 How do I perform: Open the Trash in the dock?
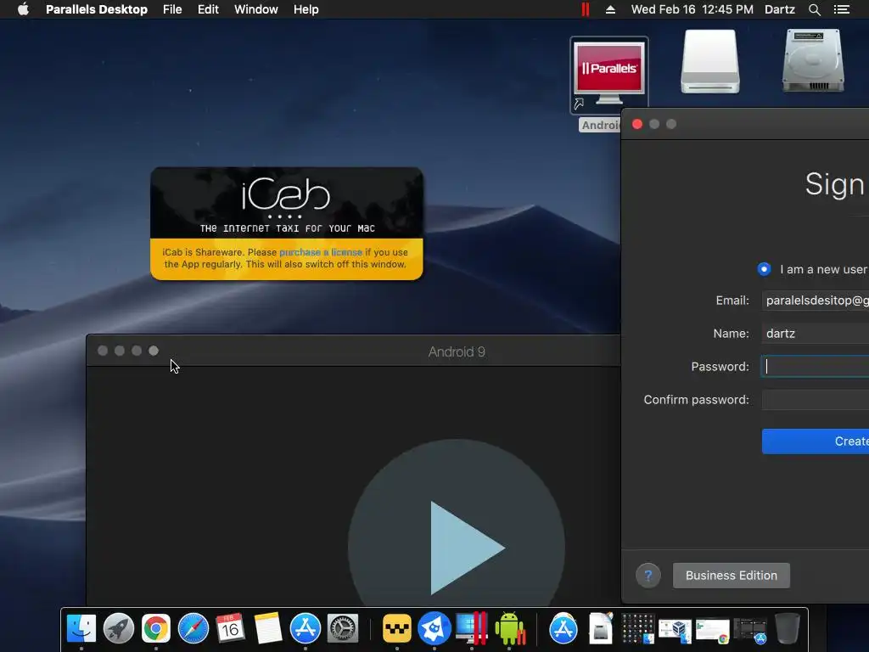pos(787,628)
